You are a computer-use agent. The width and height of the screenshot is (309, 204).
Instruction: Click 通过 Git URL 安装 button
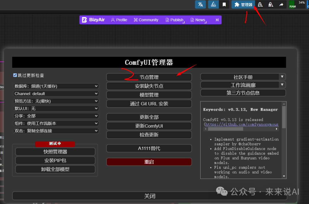[x=149, y=104]
